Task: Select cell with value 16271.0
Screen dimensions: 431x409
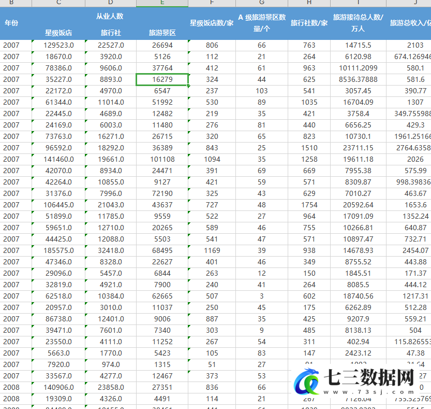Action: tap(111, 137)
